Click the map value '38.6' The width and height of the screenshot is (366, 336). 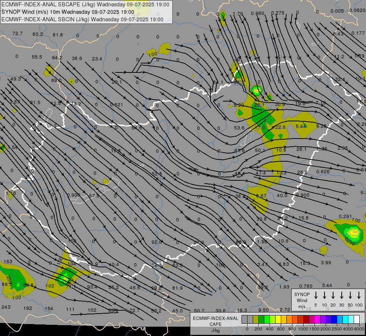coord(77,58)
